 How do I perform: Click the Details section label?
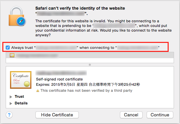point(21,103)
